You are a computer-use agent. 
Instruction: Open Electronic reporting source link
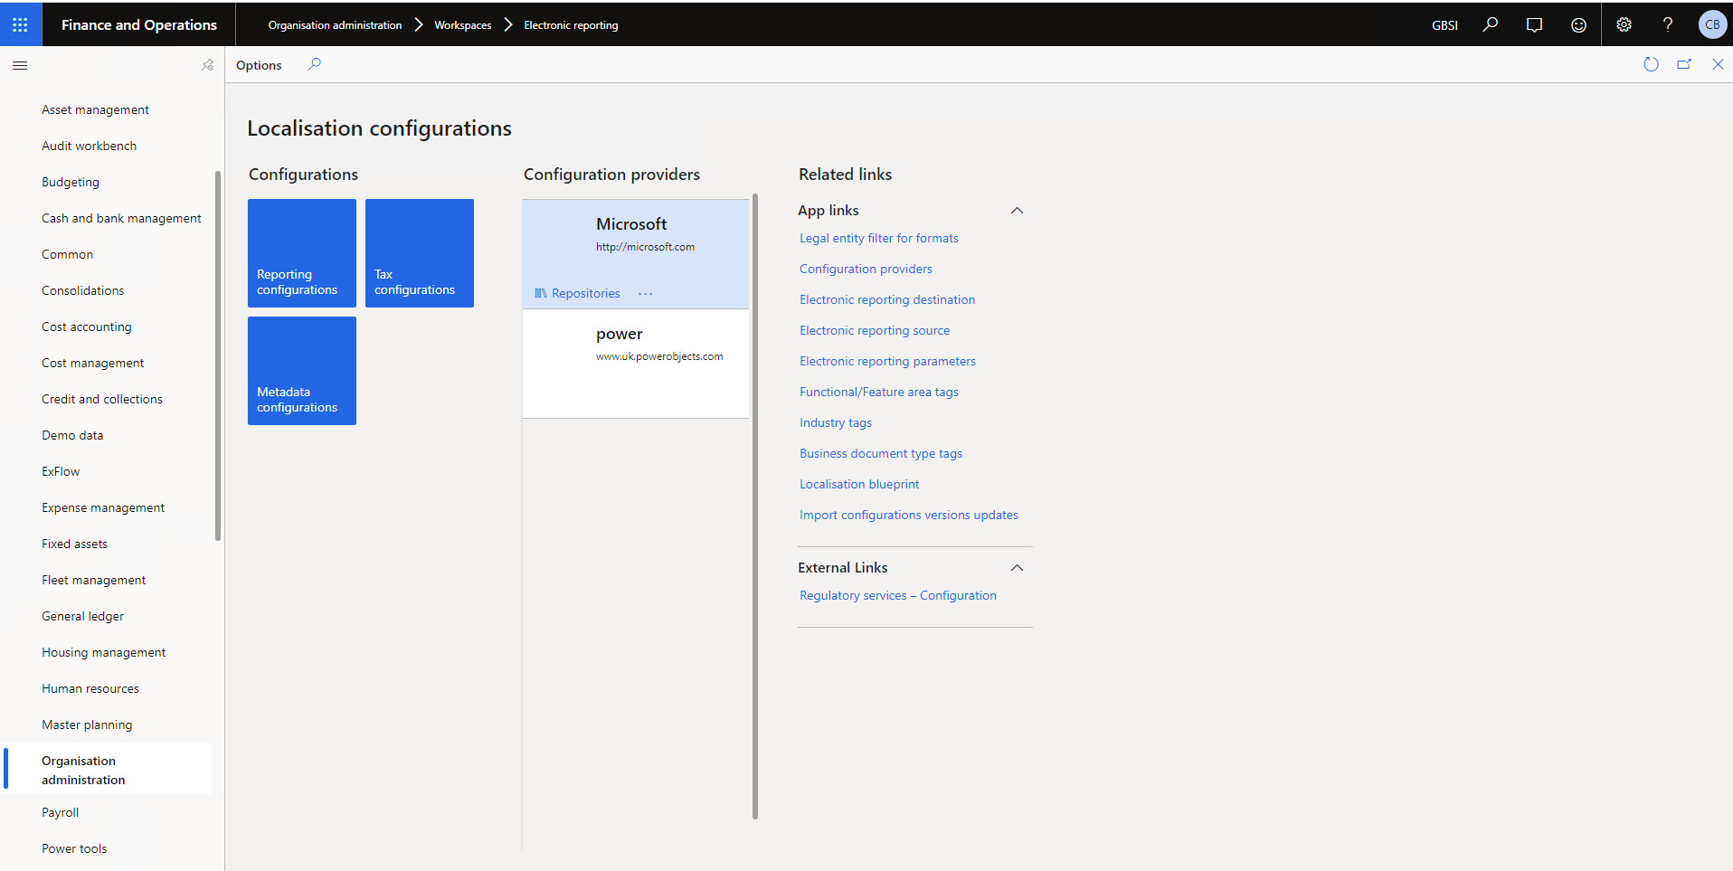(x=875, y=331)
